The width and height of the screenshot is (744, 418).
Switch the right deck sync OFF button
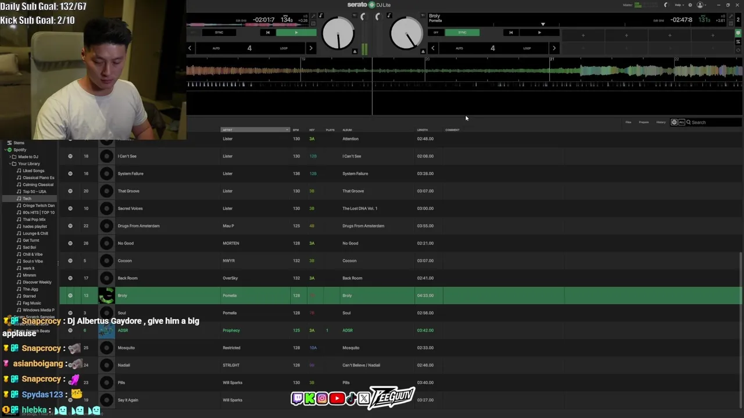click(x=436, y=33)
